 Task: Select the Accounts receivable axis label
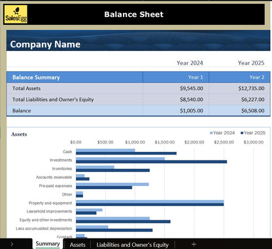pos(54,177)
